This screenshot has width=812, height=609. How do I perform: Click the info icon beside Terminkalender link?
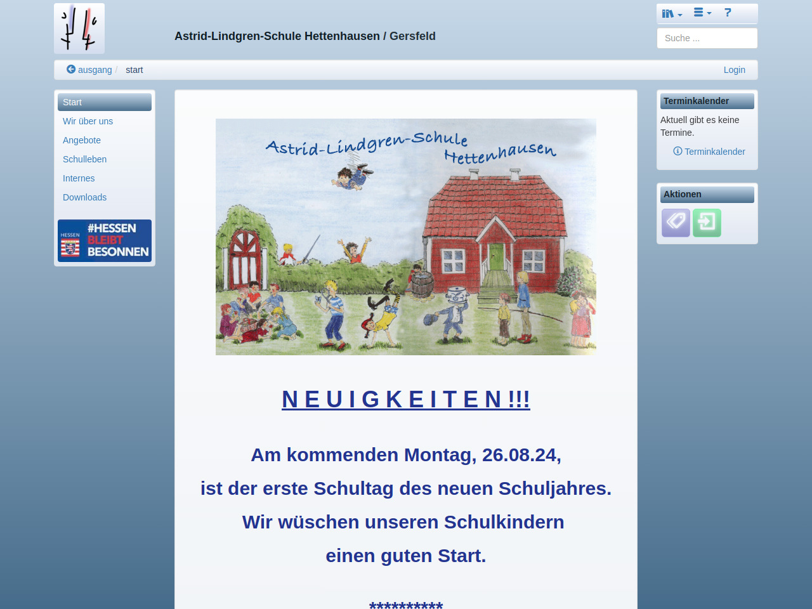[x=678, y=151]
